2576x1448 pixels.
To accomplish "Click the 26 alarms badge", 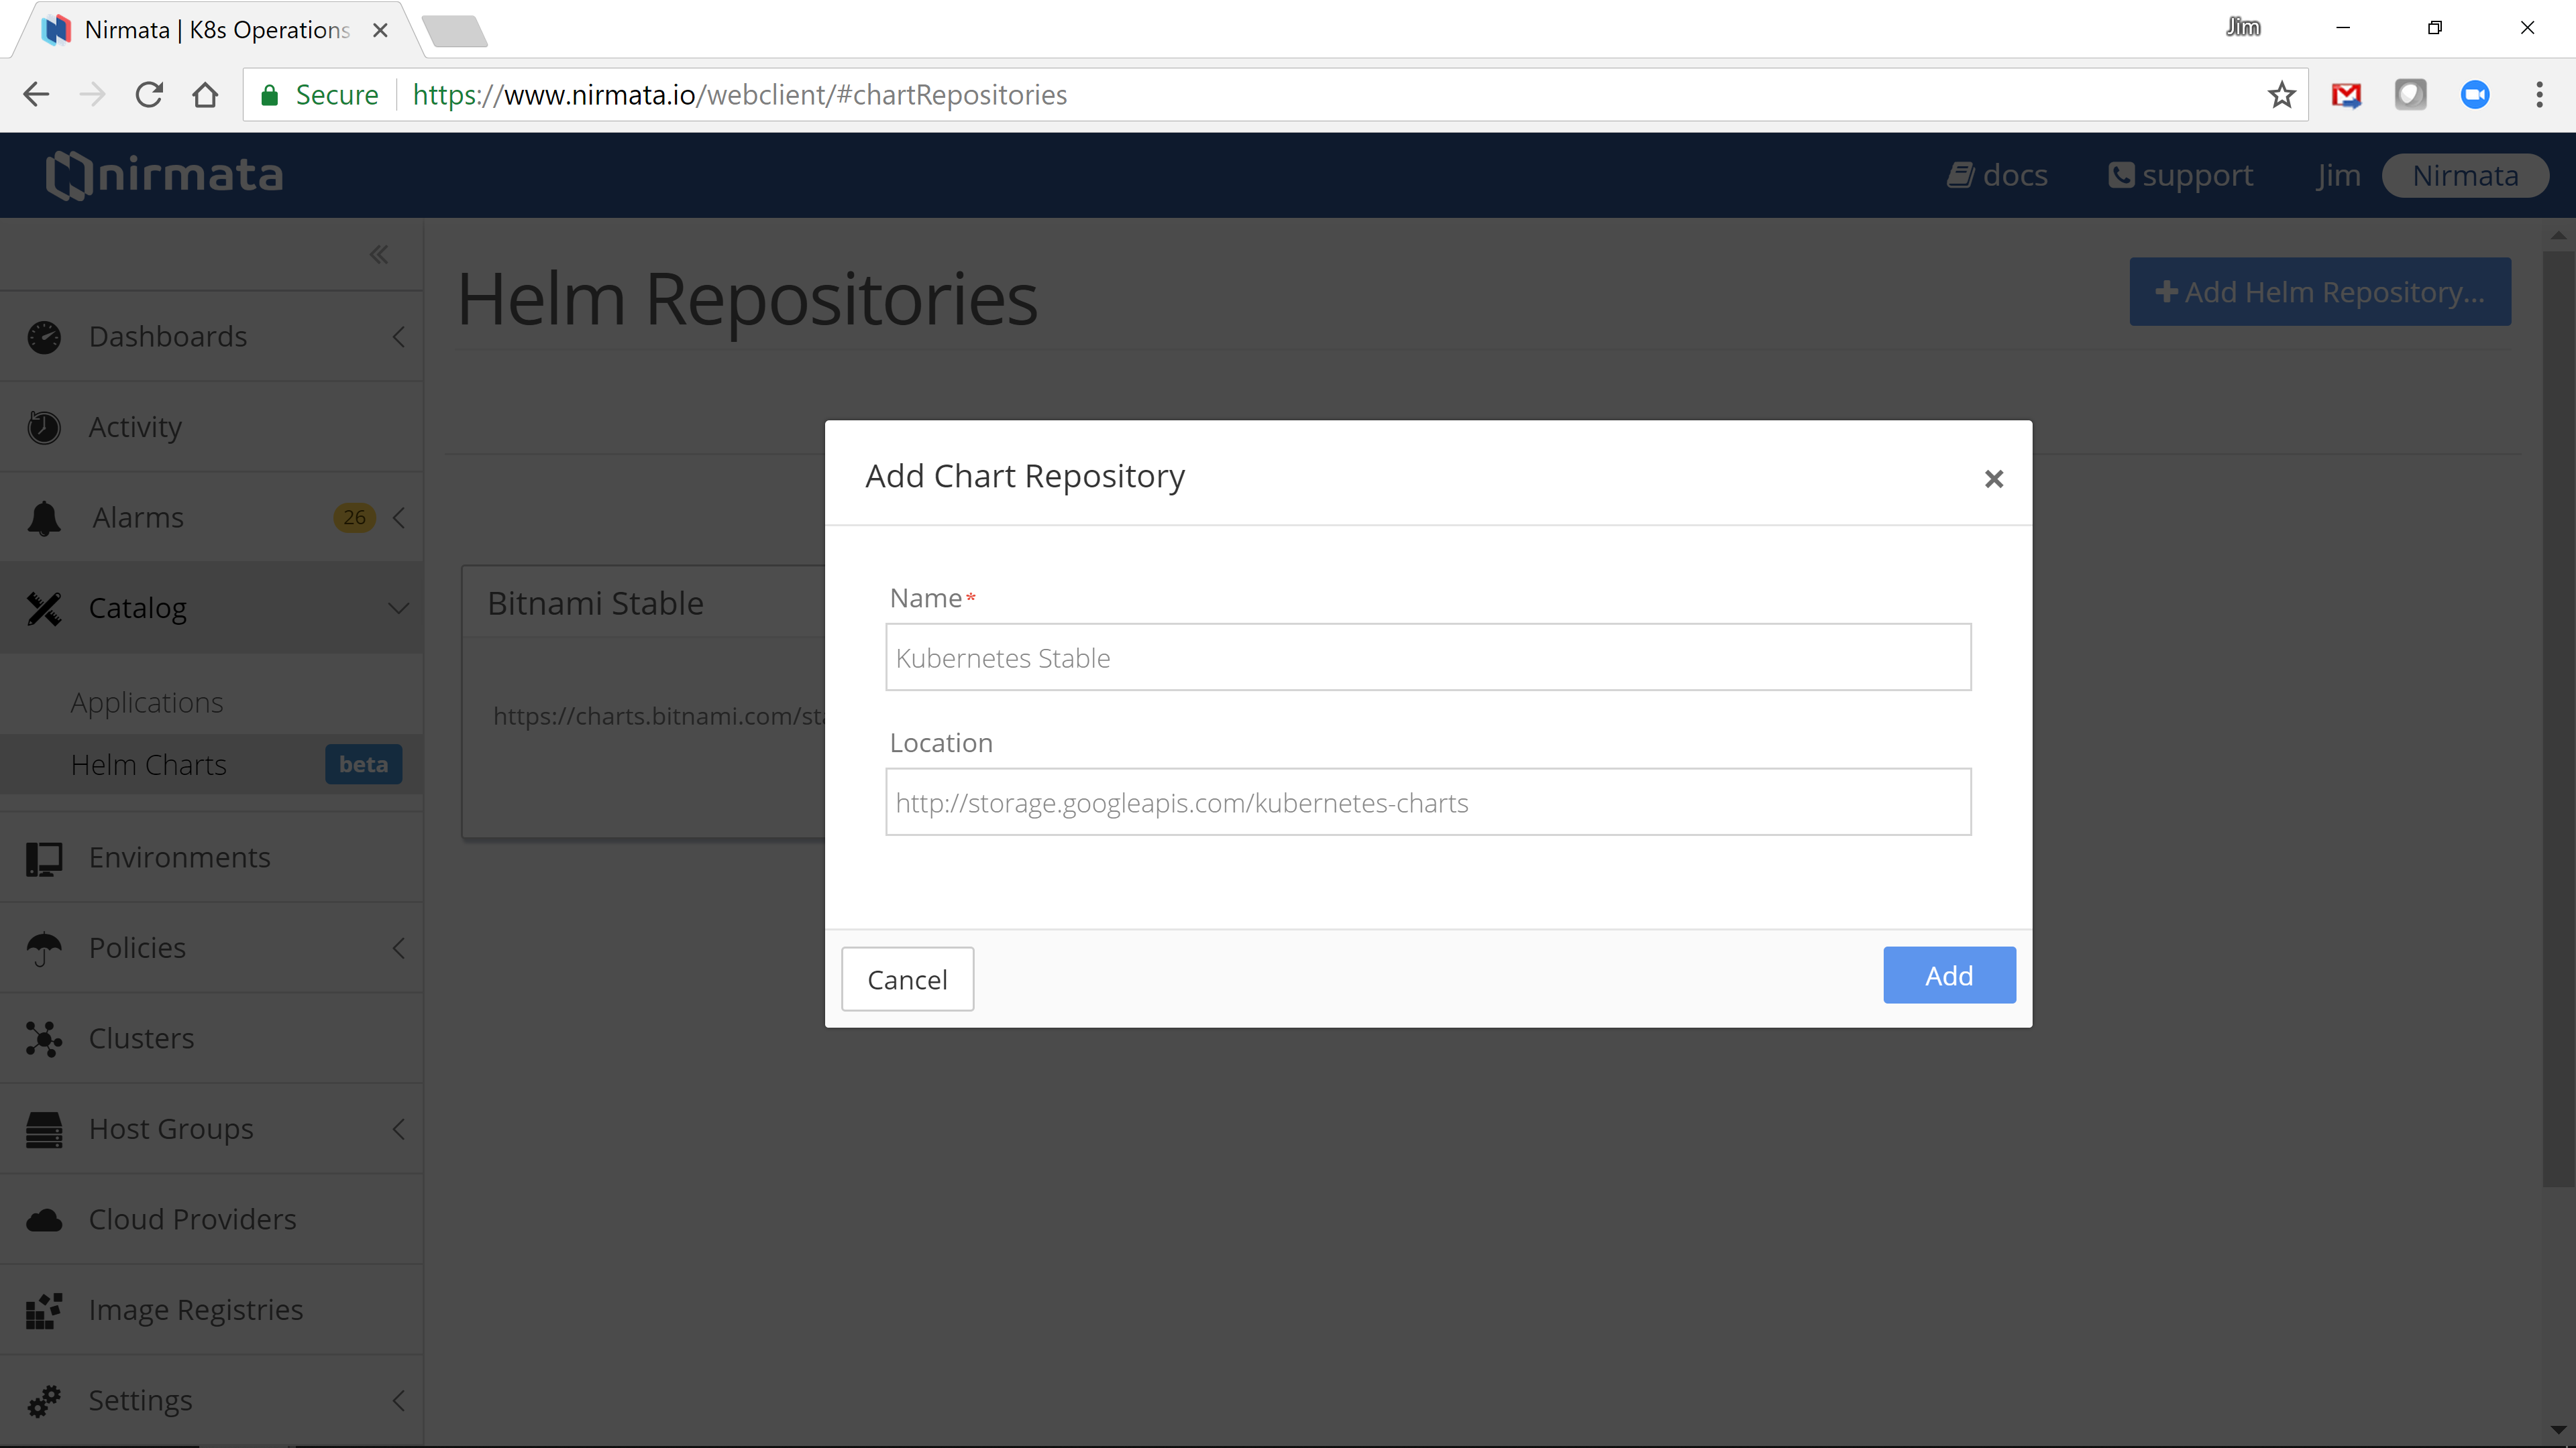I will click(354, 518).
